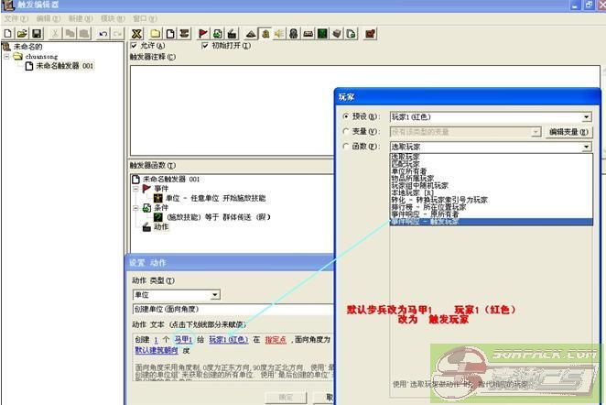Viewport: 606px width, 405px height.
Task: Click the 玩家1(红色) link in action text
Action: (228, 339)
